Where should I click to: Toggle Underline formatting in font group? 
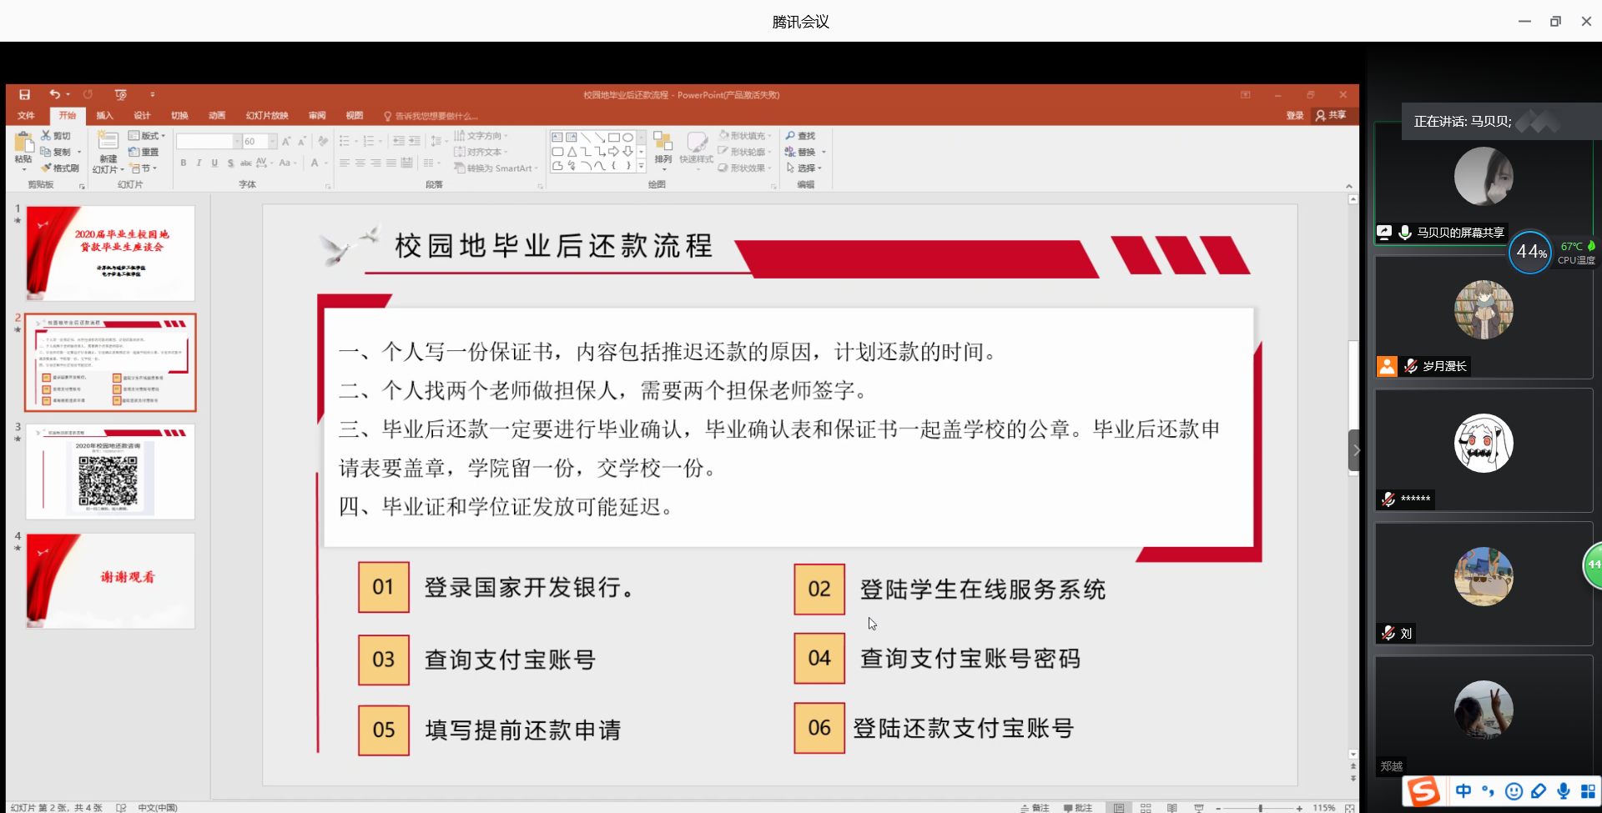[x=214, y=163]
